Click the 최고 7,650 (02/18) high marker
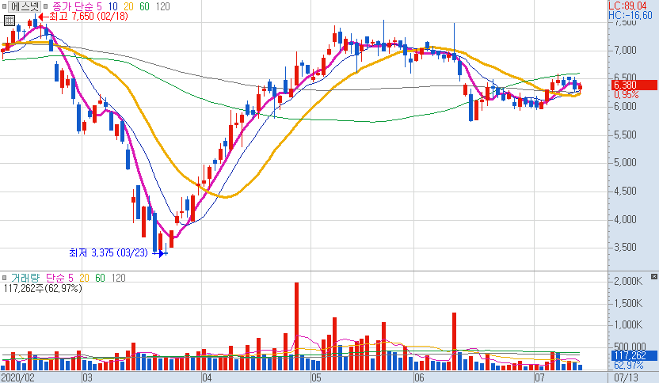The image size is (659, 383). coord(83,17)
